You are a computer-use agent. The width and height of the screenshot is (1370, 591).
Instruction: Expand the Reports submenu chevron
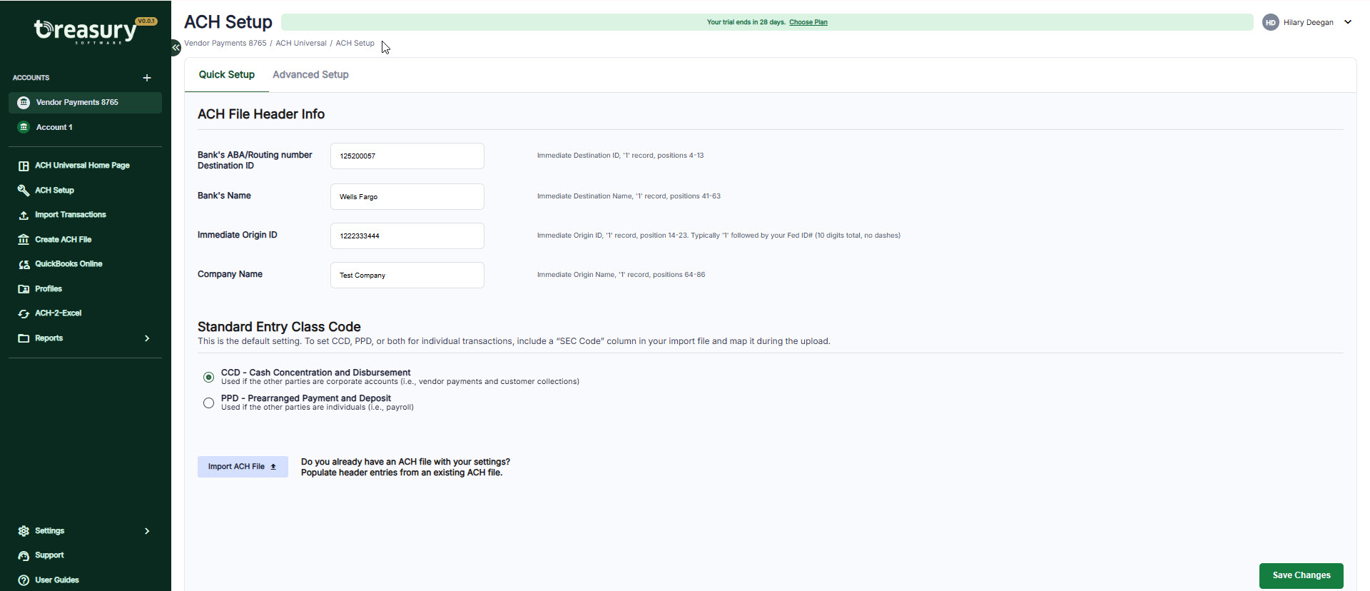coord(147,338)
